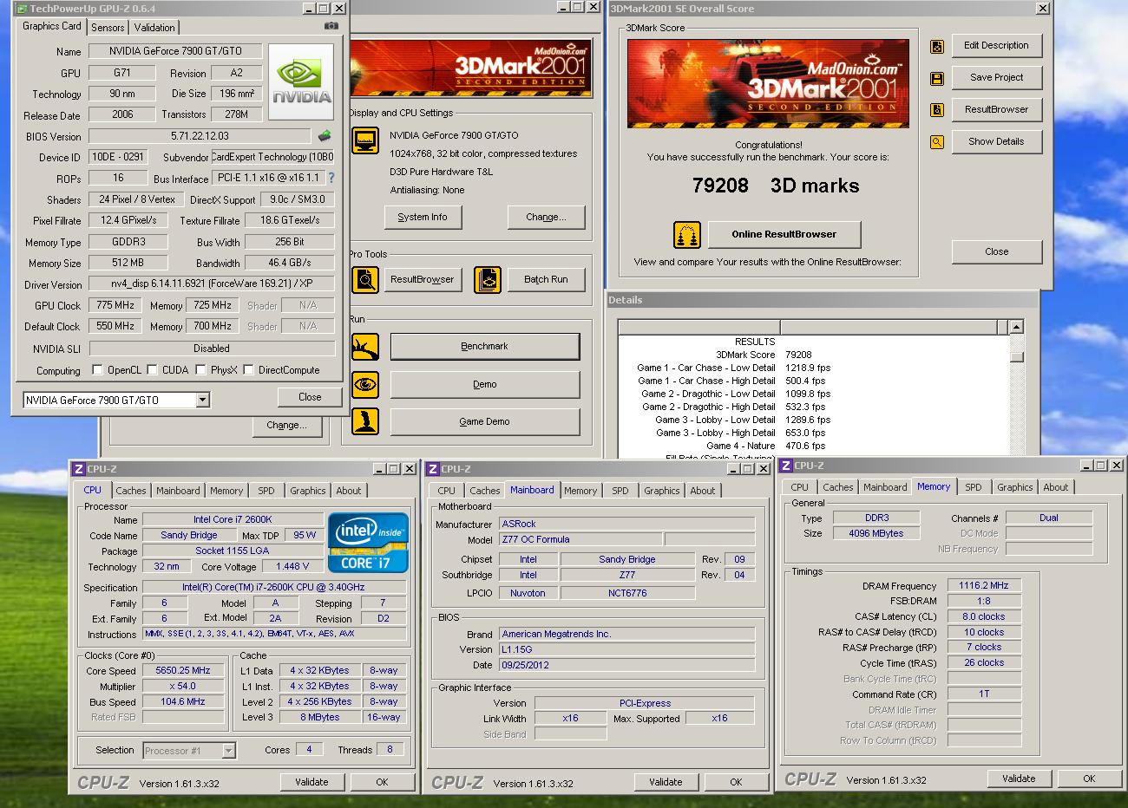This screenshot has height=808, width=1128.
Task: Click the ResultBrowser magnifier icon in Pro Tools
Action: point(365,279)
